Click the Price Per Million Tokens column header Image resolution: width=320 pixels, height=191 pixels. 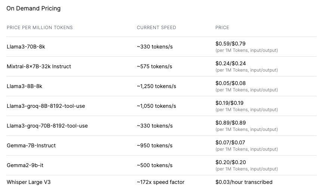click(x=40, y=28)
